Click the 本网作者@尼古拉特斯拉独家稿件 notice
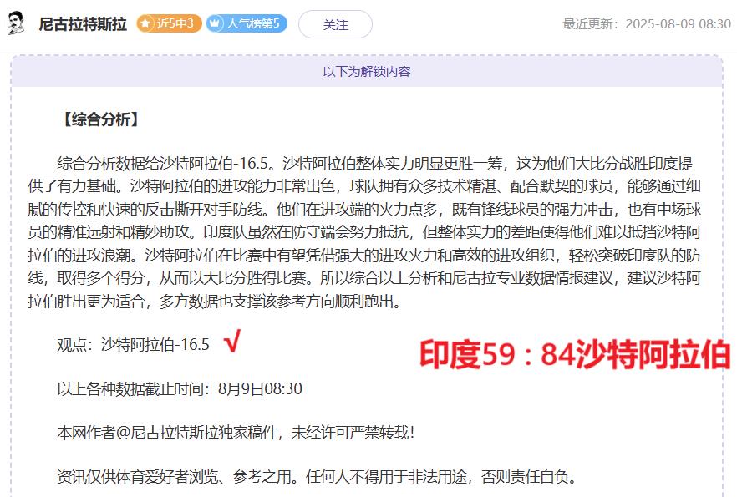737x497 pixels. click(x=236, y=433)
